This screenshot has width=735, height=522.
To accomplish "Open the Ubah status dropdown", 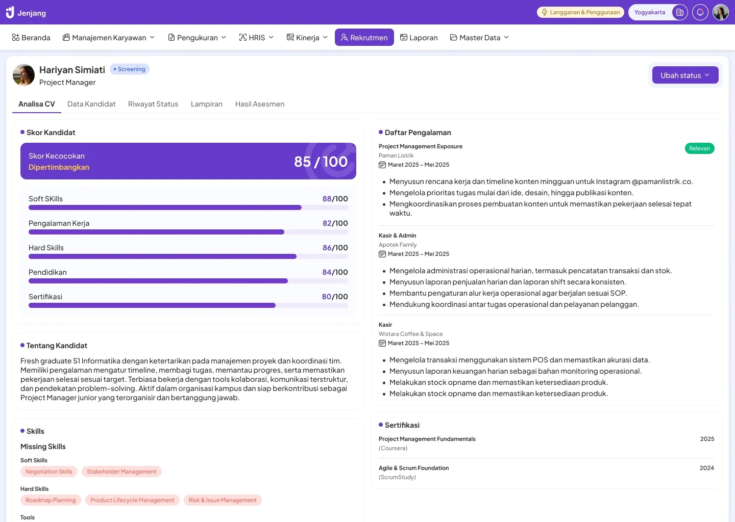I will (685, 75).
